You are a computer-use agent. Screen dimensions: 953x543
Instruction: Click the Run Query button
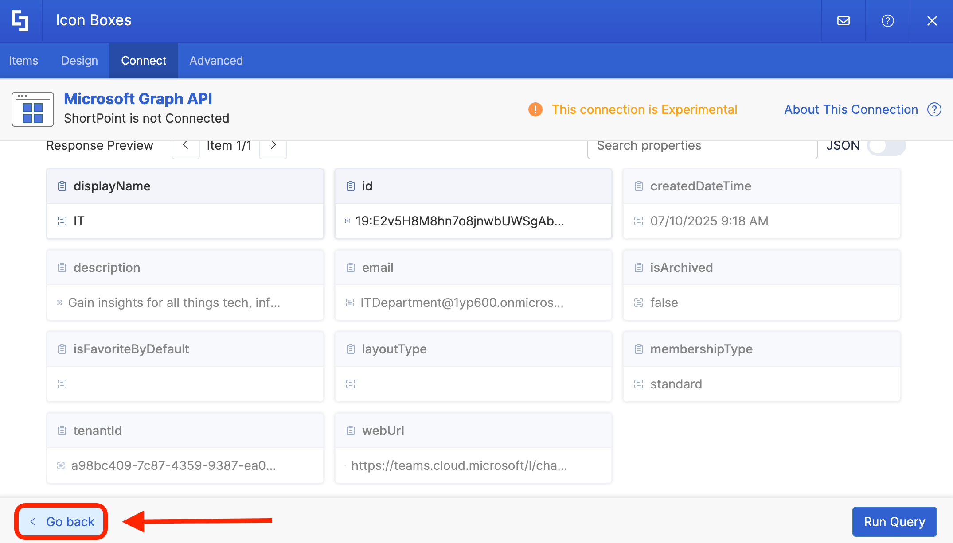pyautogui.click(x=894, y=522)
